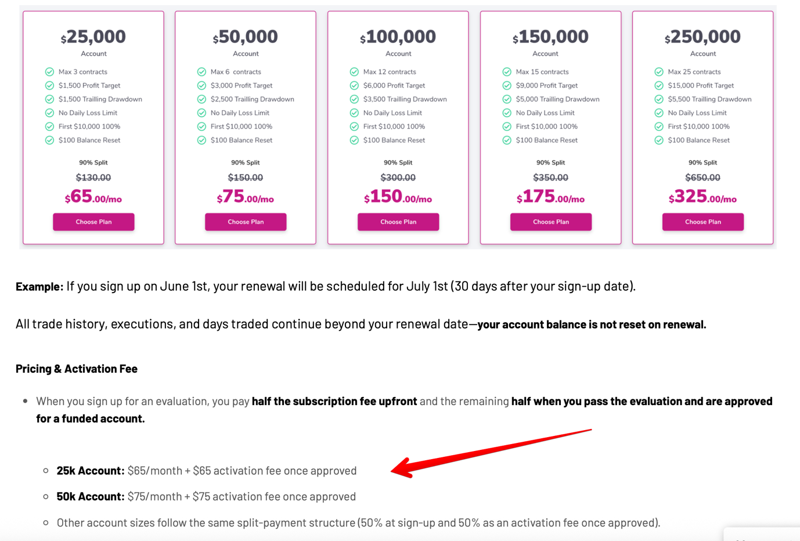Pick Choose Plan on the $250,000 account
Image resolution: width=800 pixels, height=541 pixels.
703,222
